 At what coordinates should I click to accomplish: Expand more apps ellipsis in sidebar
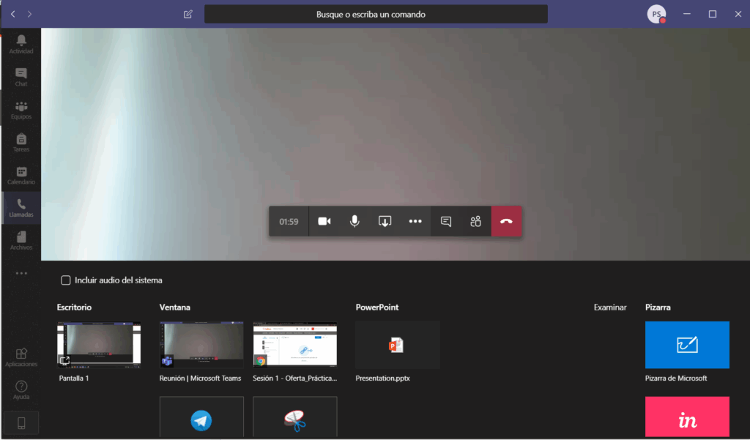tap(21, 274)
